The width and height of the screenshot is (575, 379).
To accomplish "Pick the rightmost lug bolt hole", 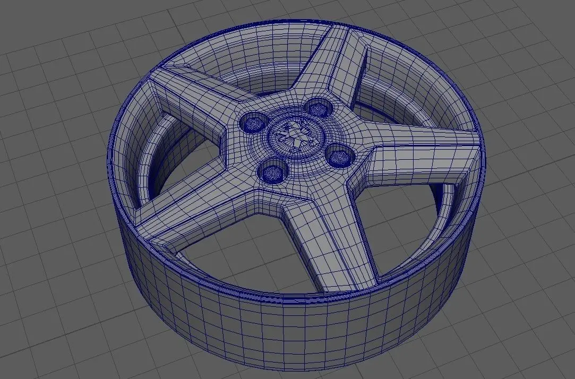I will (x=340, y=156).
